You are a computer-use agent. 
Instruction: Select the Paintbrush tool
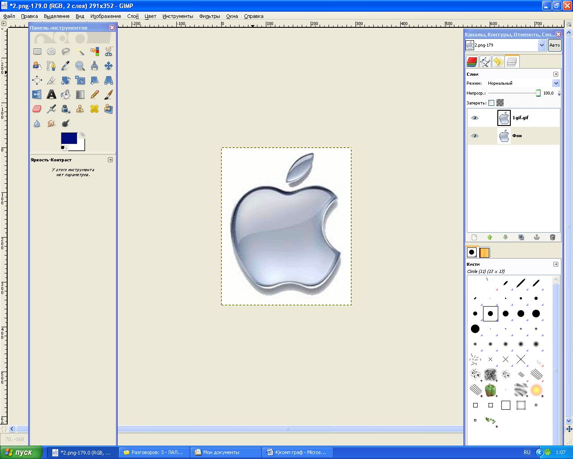[x=109, y=95]
